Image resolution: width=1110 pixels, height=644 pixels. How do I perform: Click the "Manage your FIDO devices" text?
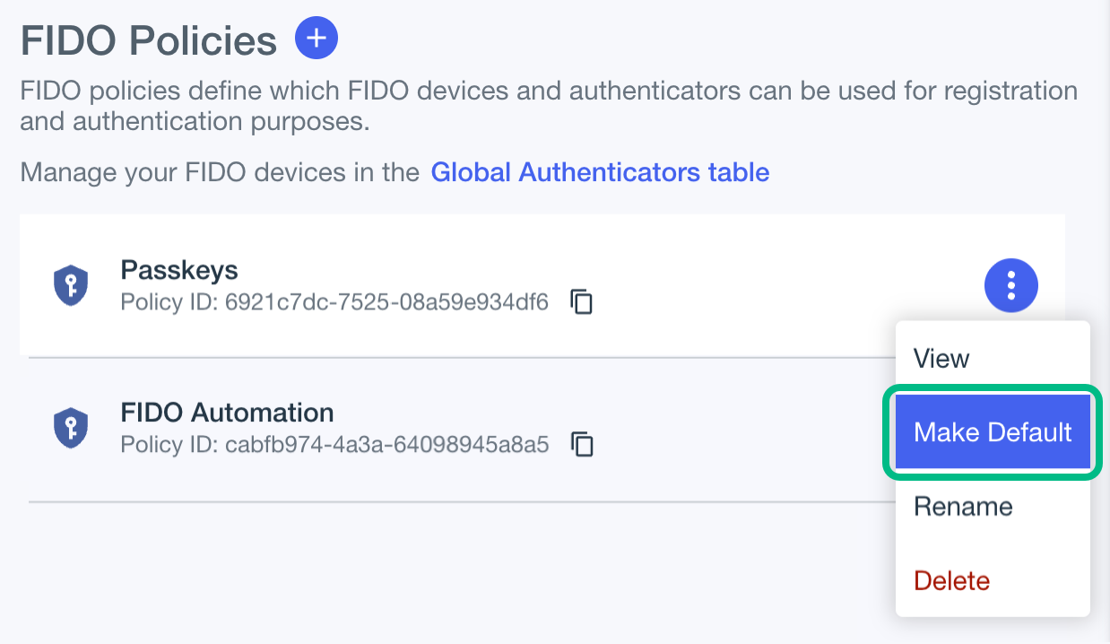coord(220,171)
